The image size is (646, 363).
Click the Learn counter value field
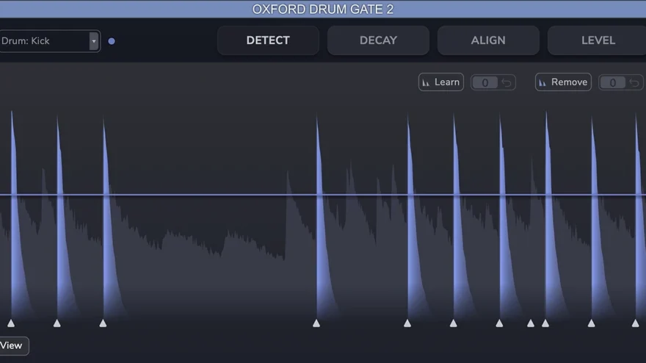[x=484, y=82]
